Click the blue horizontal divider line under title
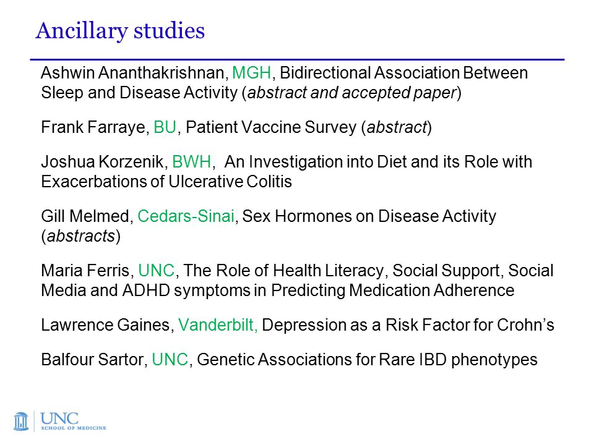 click(298, 59)
